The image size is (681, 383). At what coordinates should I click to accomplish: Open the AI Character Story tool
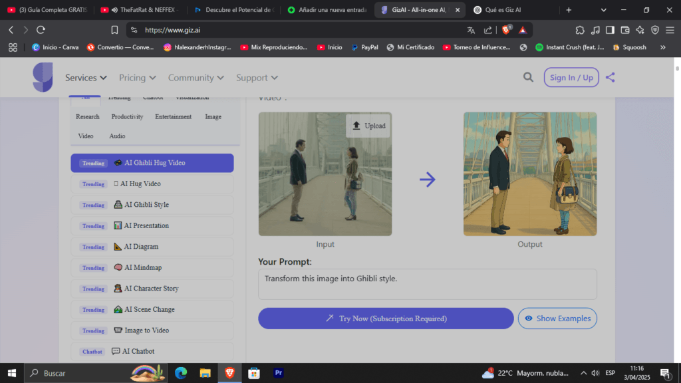(x=148, y=289)
